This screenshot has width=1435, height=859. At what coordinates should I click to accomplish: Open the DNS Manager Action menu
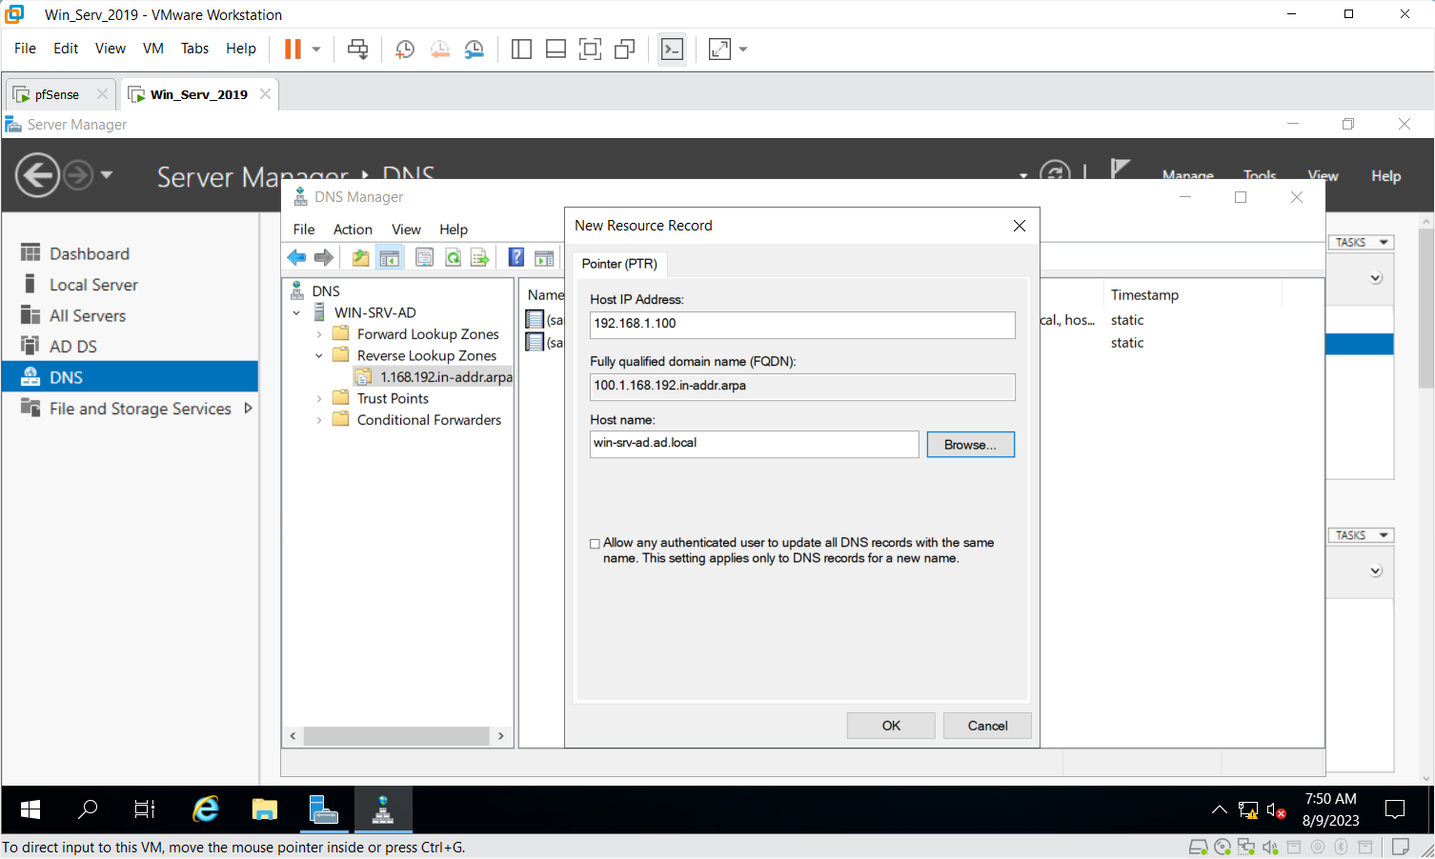[353, 230]
